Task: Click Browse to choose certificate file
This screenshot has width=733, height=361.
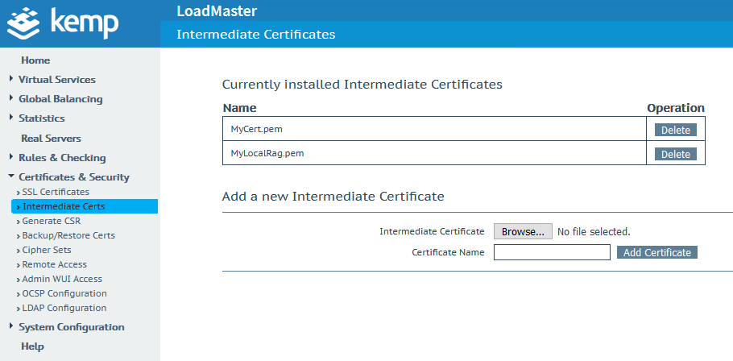Action: click(x=523, y=232)
